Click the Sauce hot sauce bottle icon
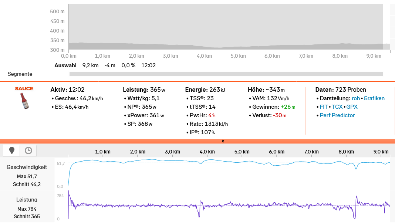The image size is (395, 223). [24, 101]
